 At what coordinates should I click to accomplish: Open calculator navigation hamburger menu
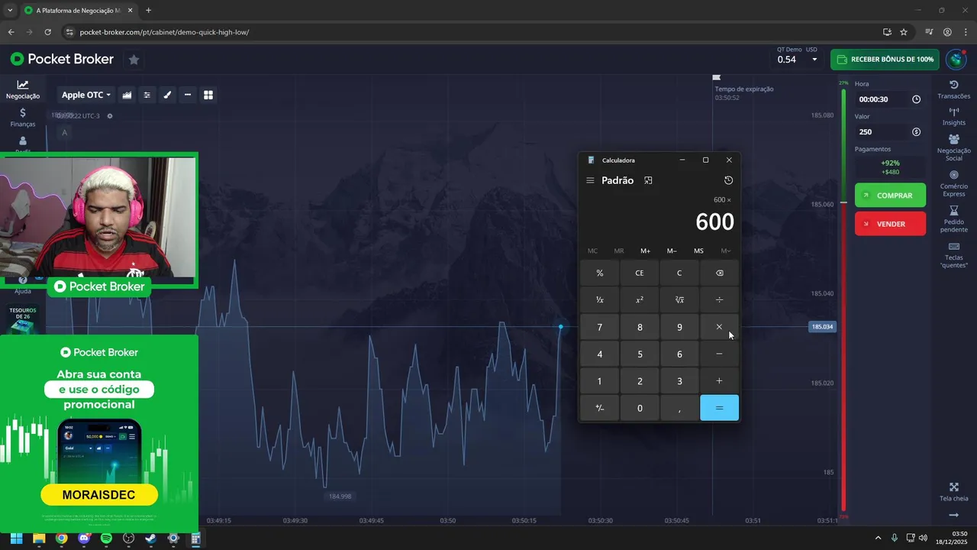tap(590, 180)
